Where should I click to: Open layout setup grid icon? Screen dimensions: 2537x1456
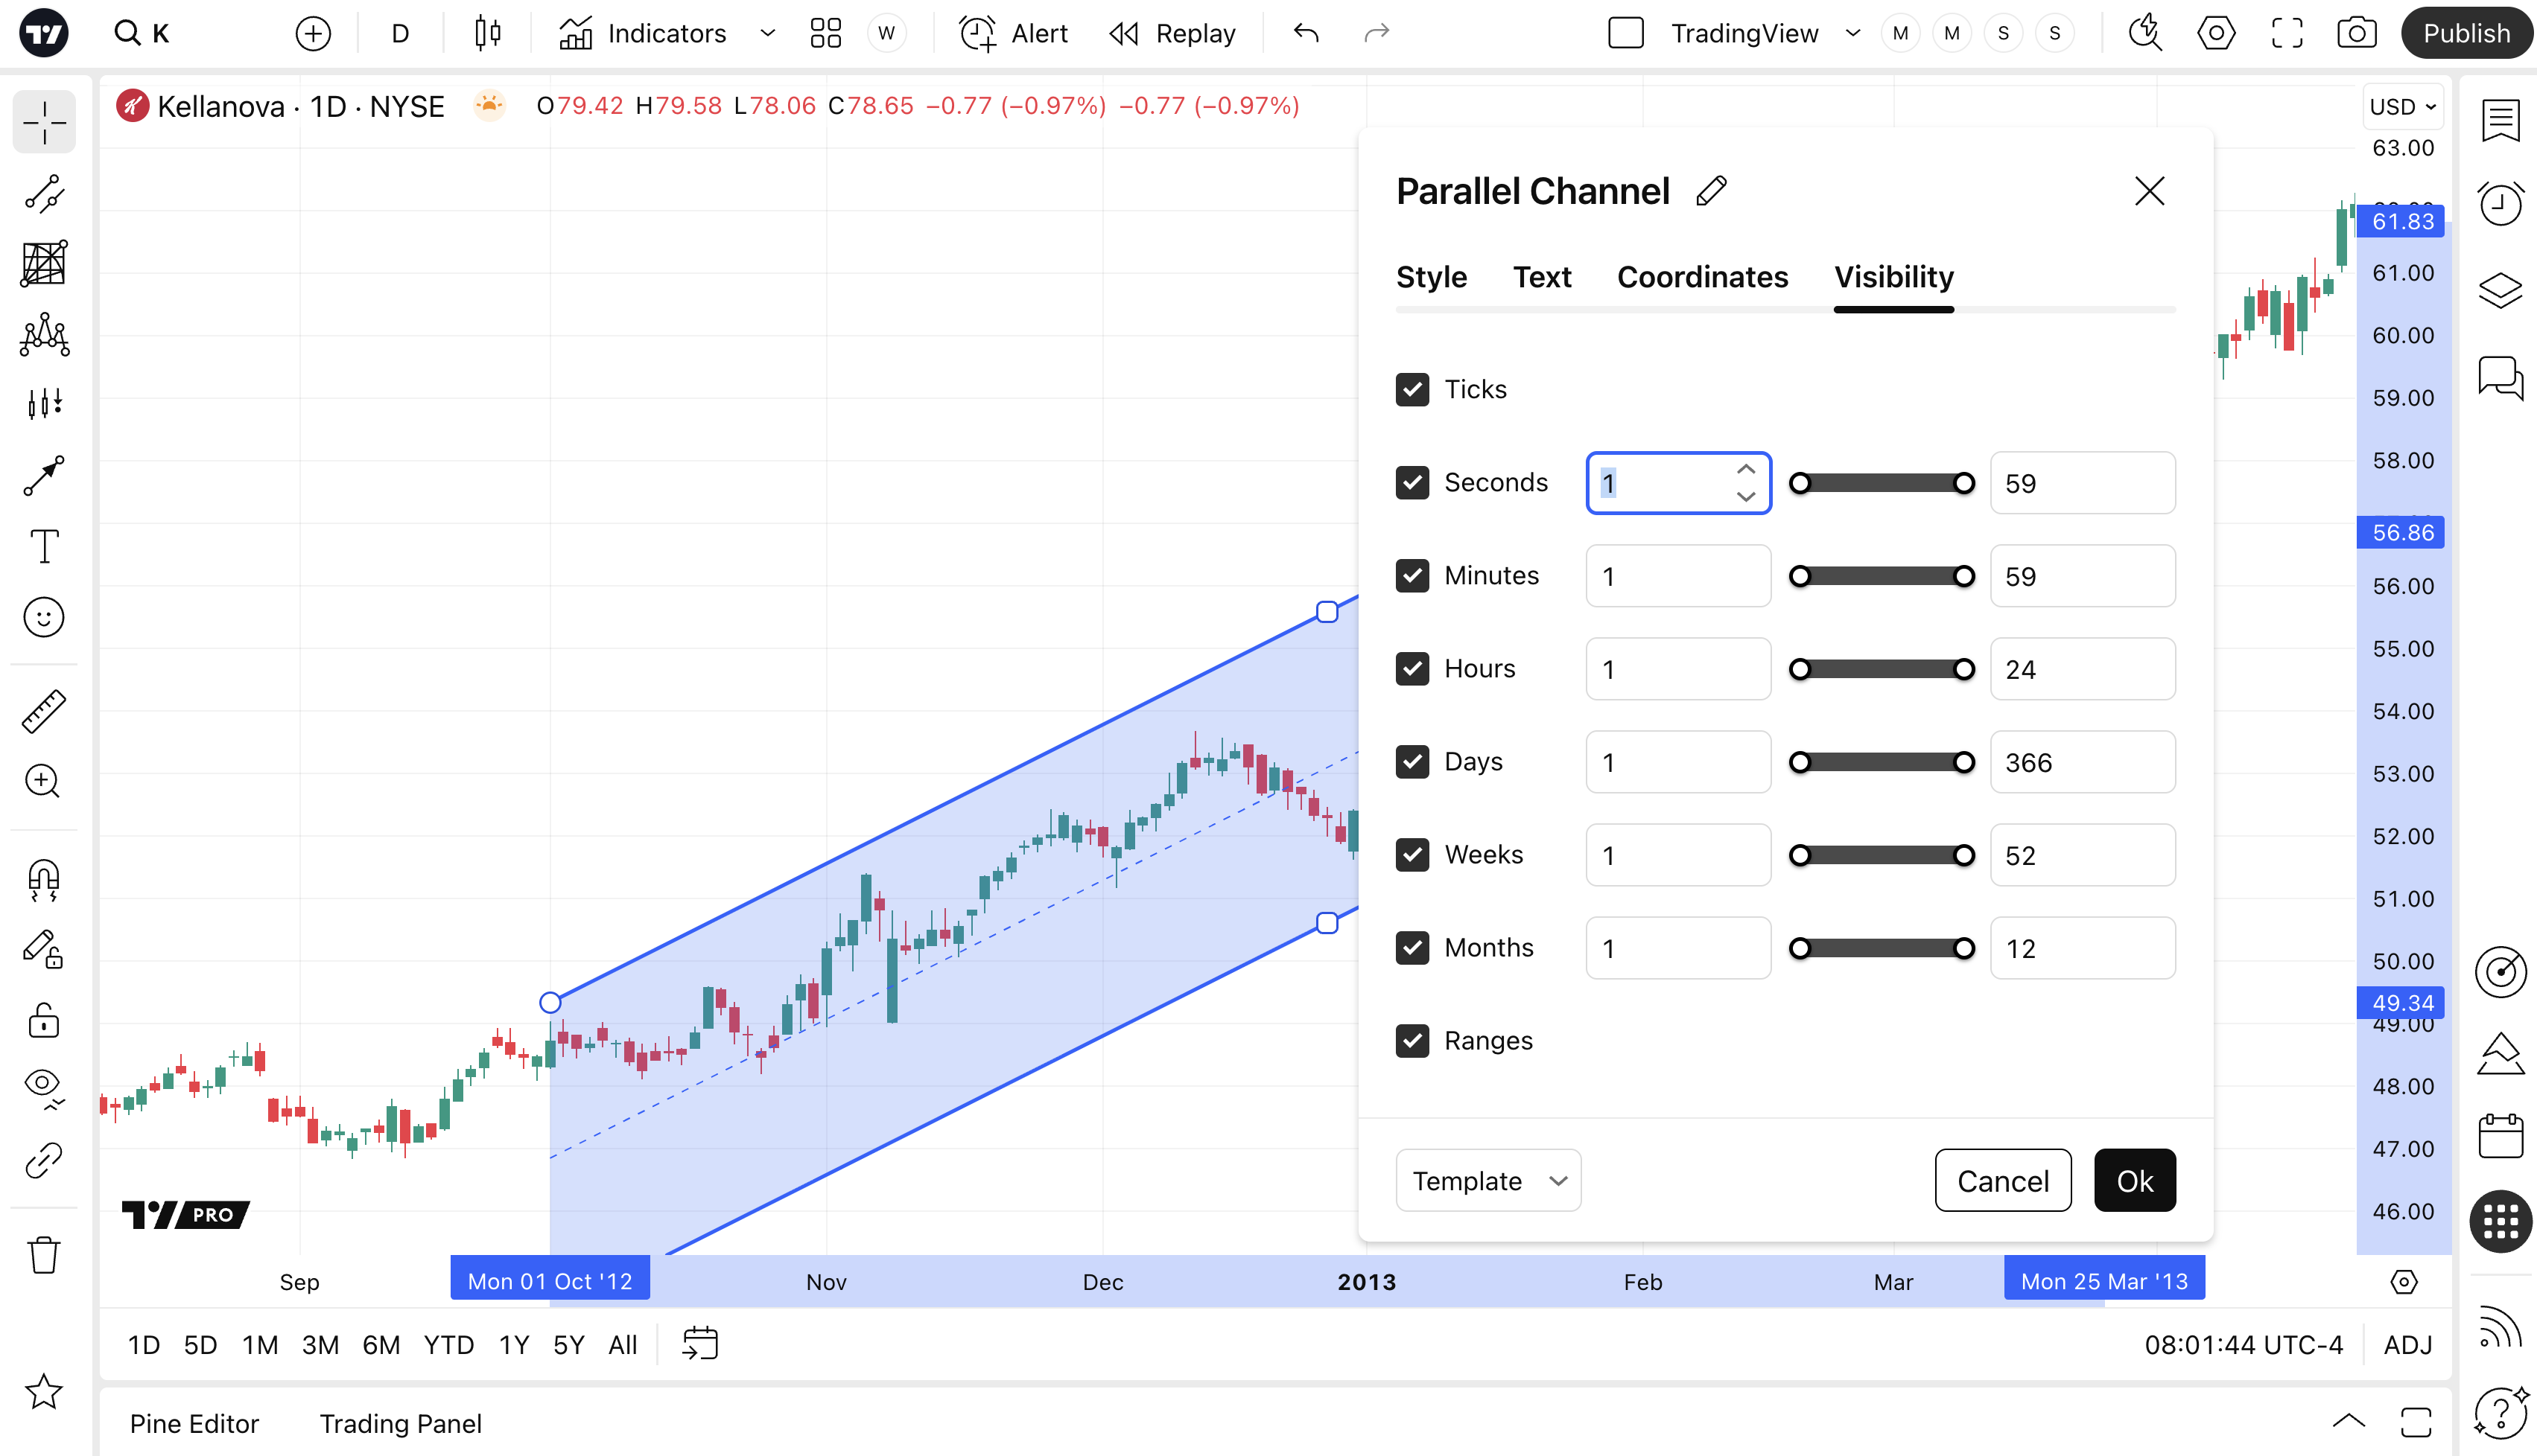click(825, 34)
